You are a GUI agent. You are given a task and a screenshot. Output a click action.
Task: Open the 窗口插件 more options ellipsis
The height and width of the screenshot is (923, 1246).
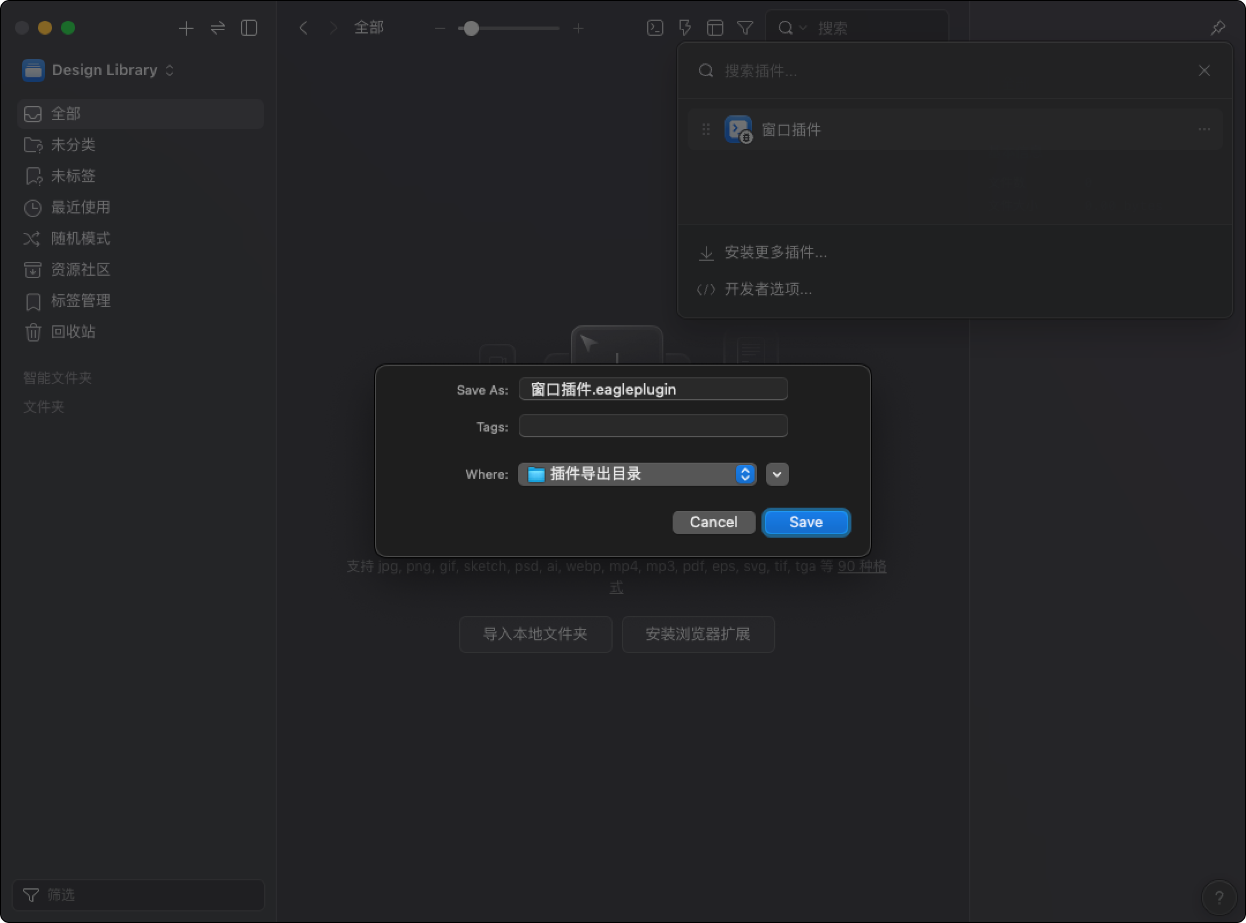[1204, 129]
